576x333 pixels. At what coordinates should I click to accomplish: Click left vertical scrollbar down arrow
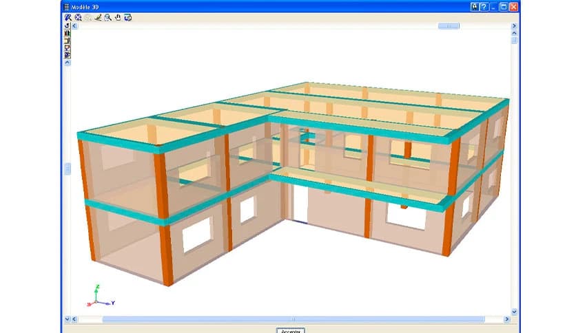click(68, 319)
